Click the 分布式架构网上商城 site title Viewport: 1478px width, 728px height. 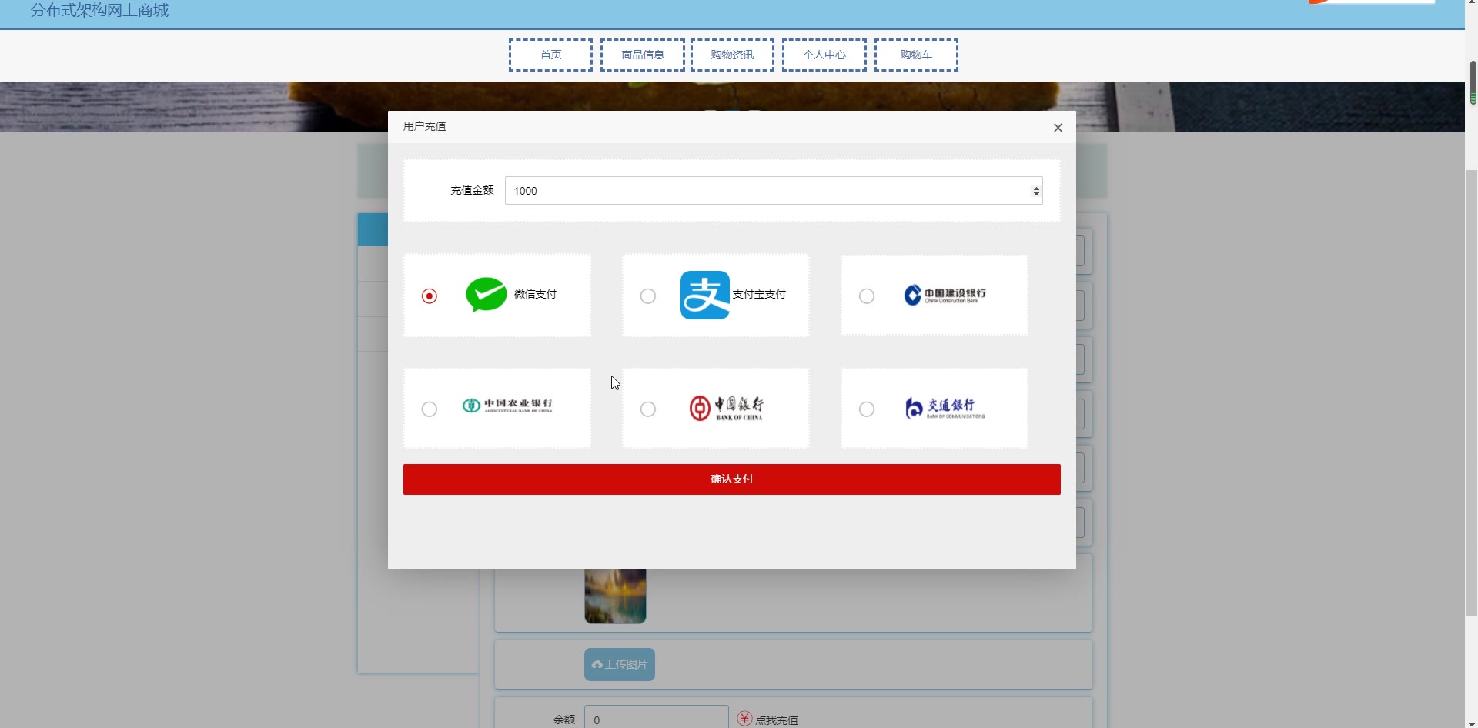(99, 10)
